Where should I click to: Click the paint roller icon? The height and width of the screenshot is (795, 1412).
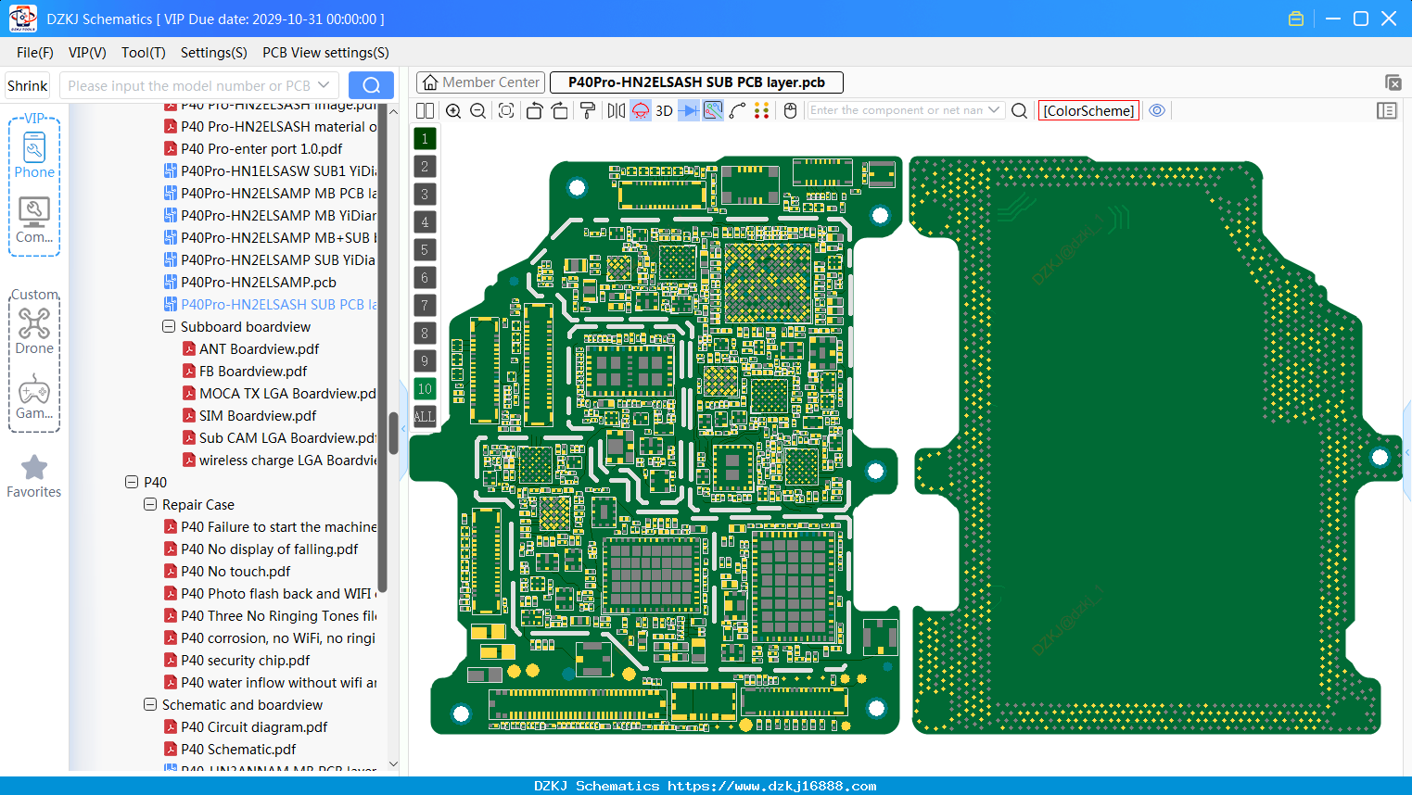coord(588,110)
